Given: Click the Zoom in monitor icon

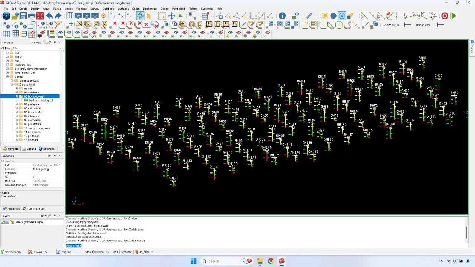Looking at the screenshot, I should point(78,16).
